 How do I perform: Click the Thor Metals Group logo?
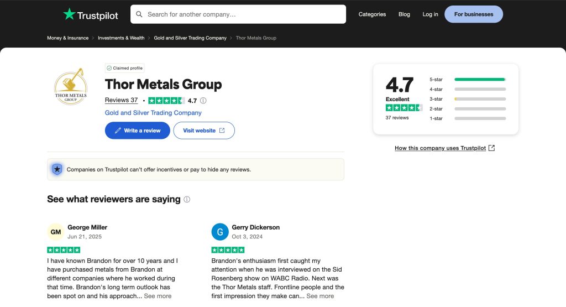tap(71, 87)
